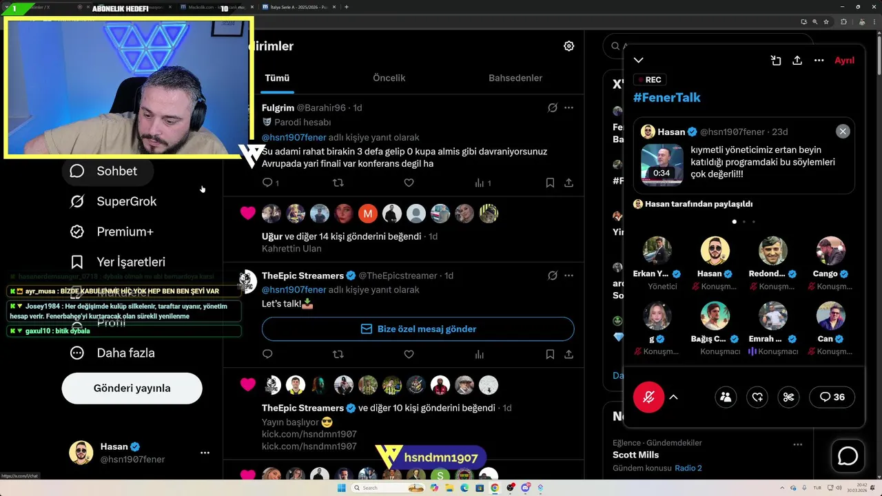882x496 pixels.
Task: Open more options on TheEpic Streamers post
Action: [x=568, y=276]
